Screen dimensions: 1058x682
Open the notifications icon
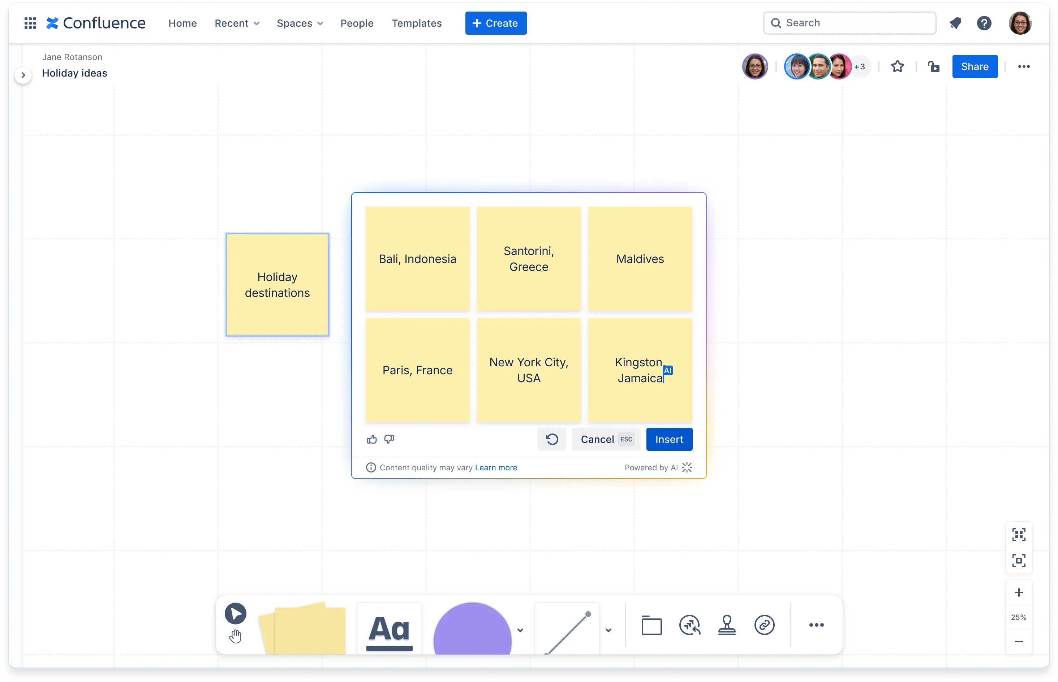[x=955, y=23]
